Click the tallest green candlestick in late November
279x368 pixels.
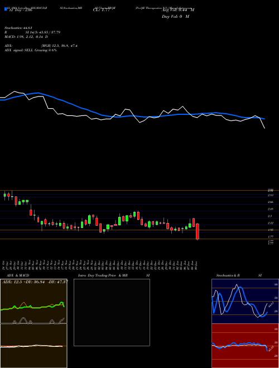89,220
